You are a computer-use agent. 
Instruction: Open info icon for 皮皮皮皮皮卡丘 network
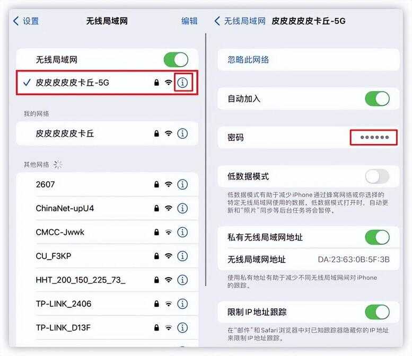(182, 133)
